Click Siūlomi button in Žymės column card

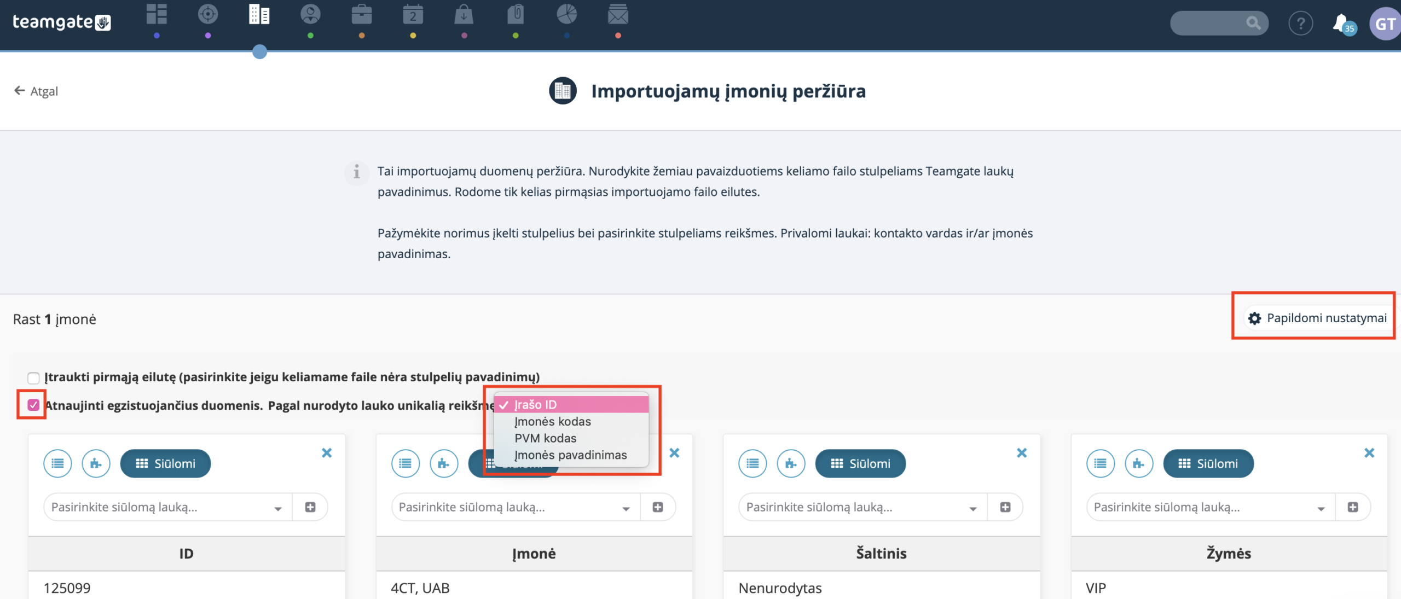click(x=1208, y=463)
